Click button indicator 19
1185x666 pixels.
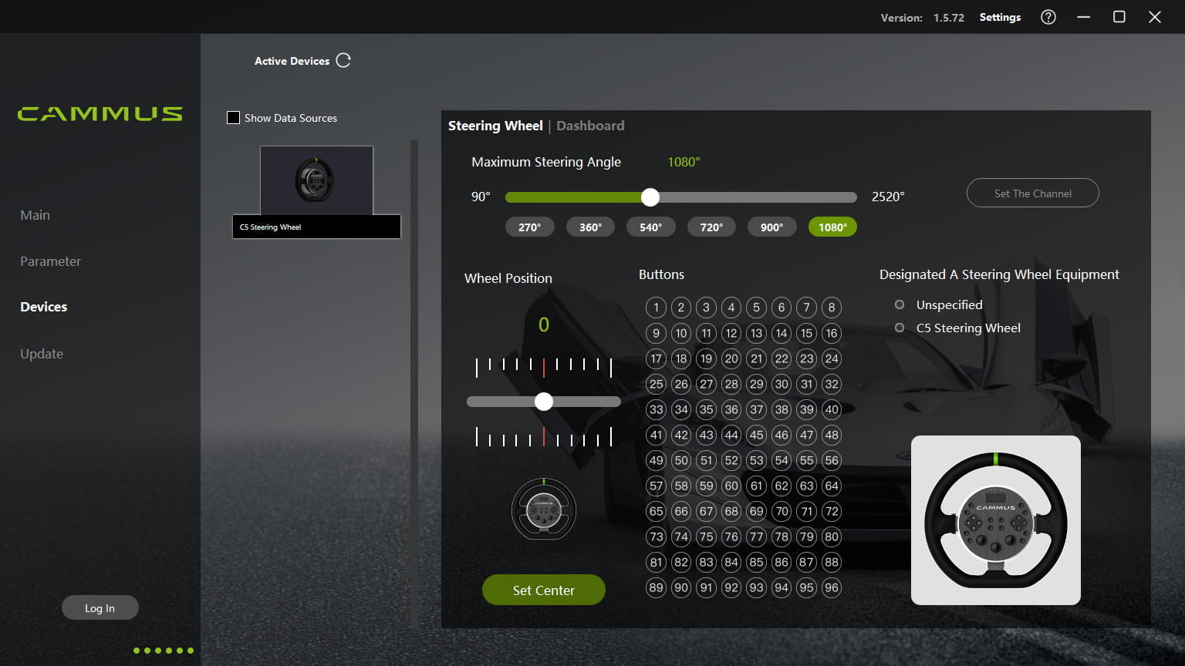coord(706,358)
